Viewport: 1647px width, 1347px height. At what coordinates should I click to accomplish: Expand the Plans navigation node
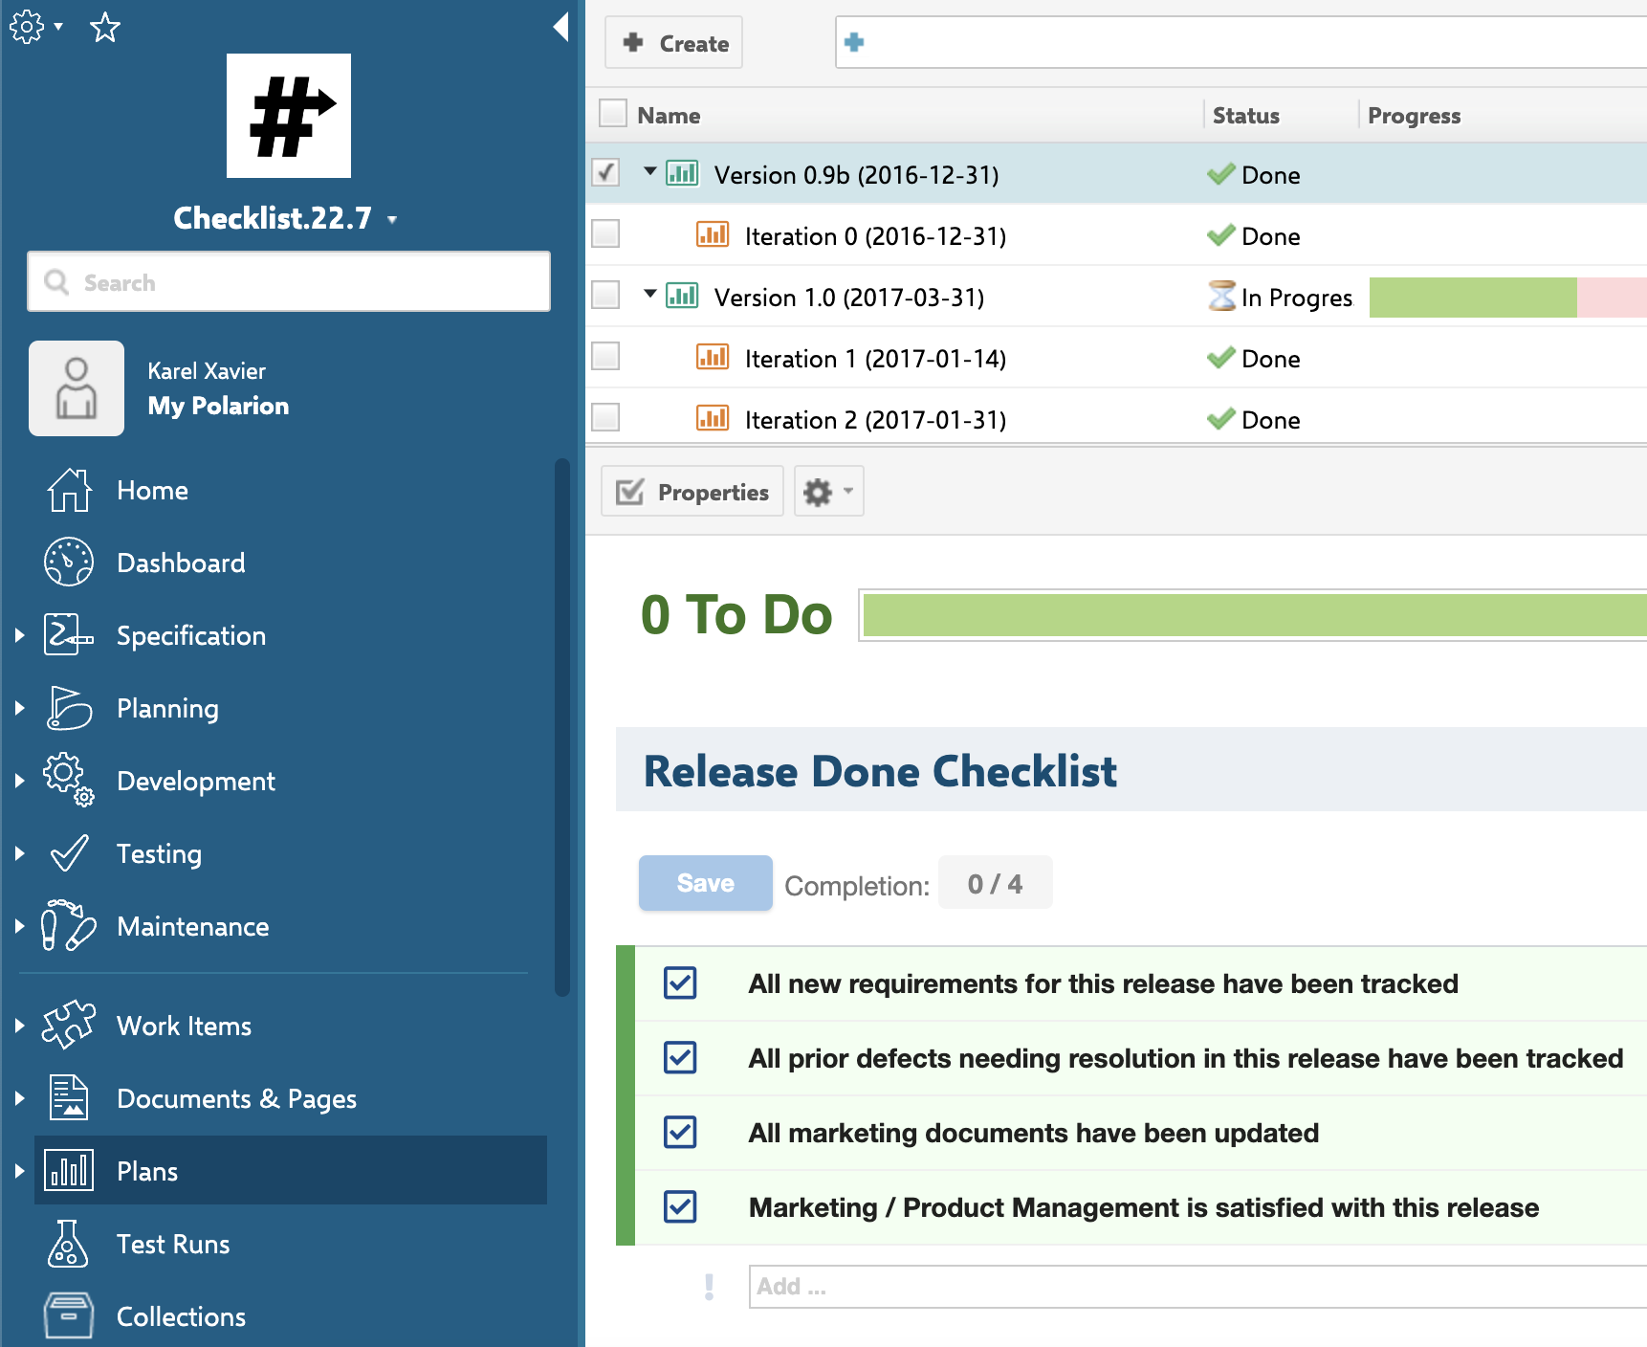click(19, 1171)
